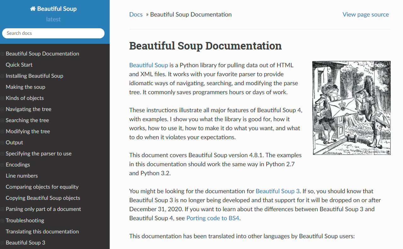Open Parsing only part of a document entry
403x249 pixels.
(43, 209)
